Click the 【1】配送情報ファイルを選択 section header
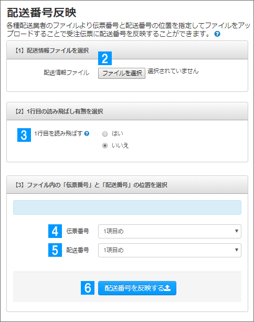The image size is (254, 322). coord(127,50)
